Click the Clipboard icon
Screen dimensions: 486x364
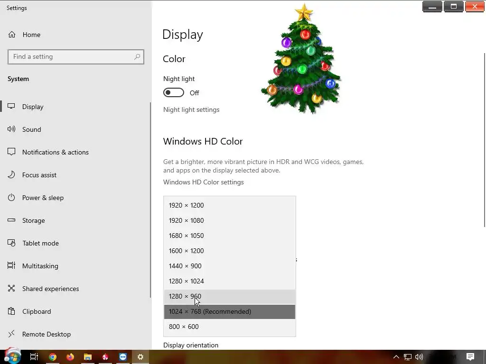[11, 311]
